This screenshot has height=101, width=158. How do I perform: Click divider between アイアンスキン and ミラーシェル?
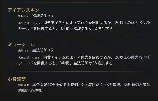[79, 37]
